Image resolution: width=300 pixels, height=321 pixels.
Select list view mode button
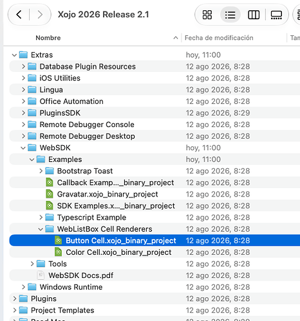pos(230,15)
